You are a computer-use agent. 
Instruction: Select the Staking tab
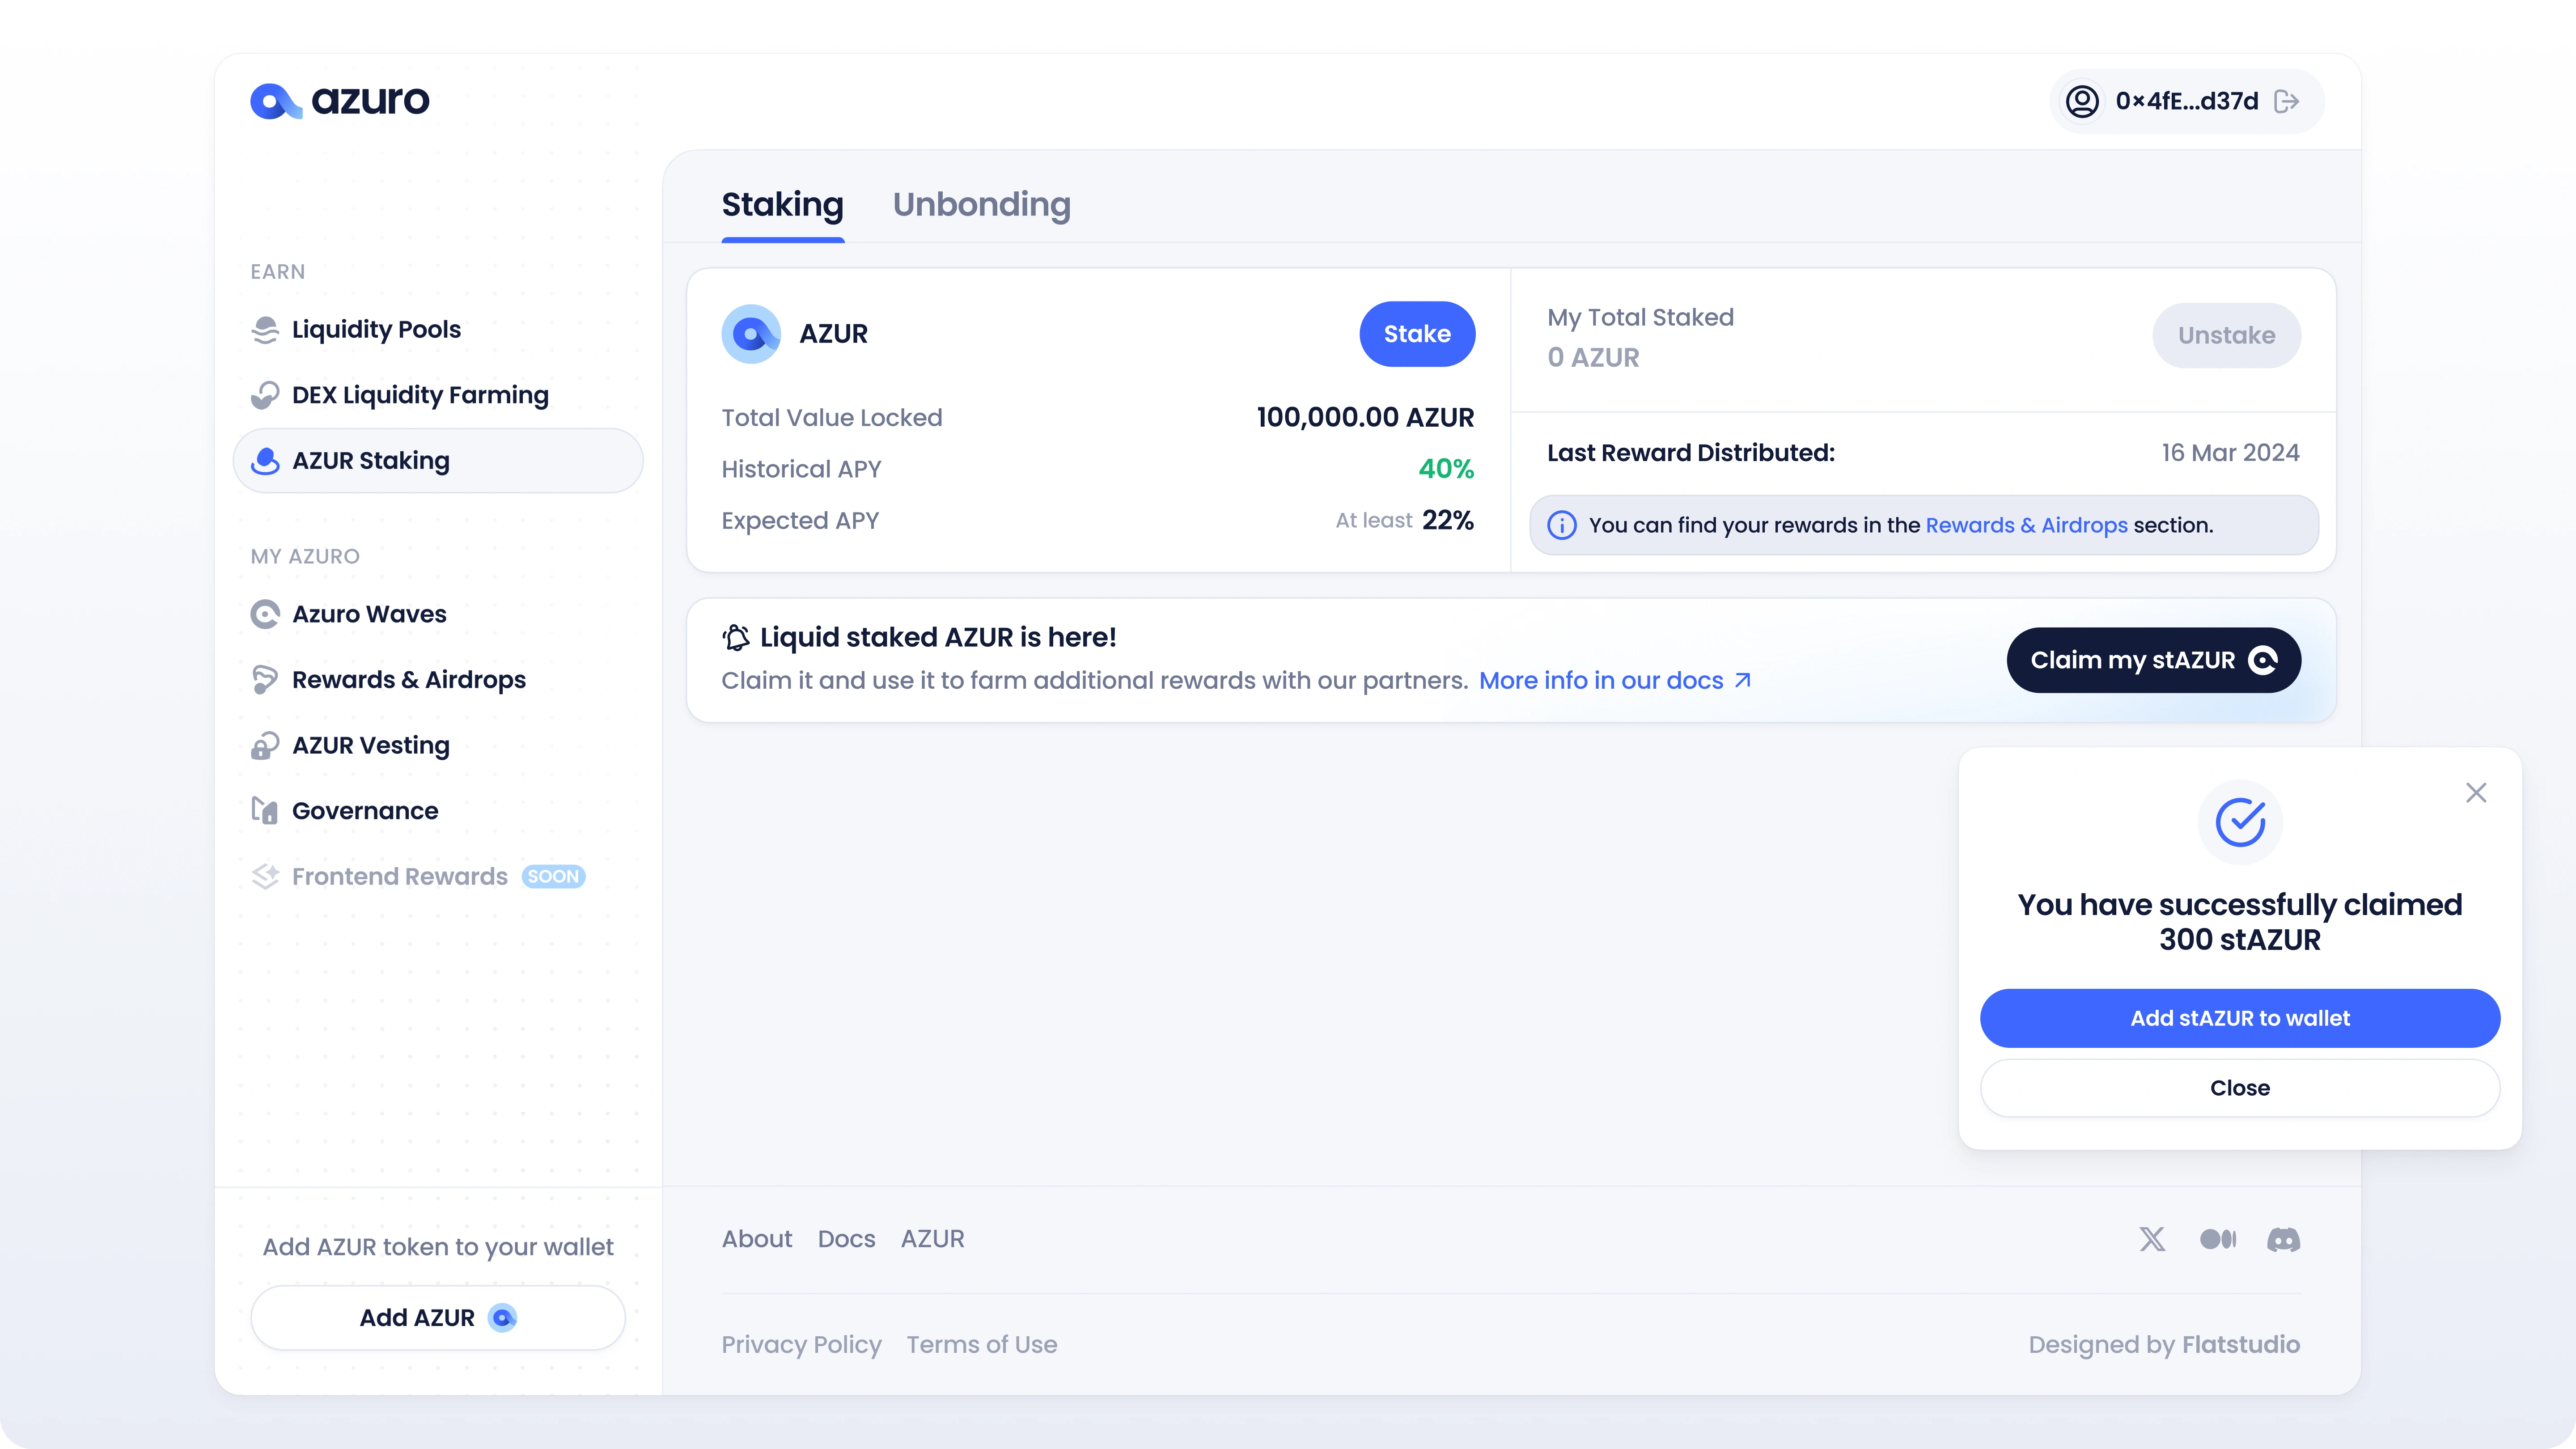[782, 204]
